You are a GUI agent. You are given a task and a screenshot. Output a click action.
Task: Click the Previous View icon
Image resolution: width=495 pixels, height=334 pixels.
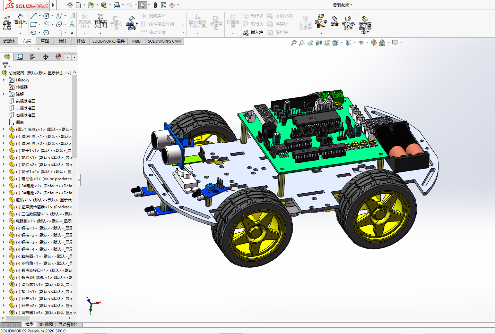[x=310, y=43]
